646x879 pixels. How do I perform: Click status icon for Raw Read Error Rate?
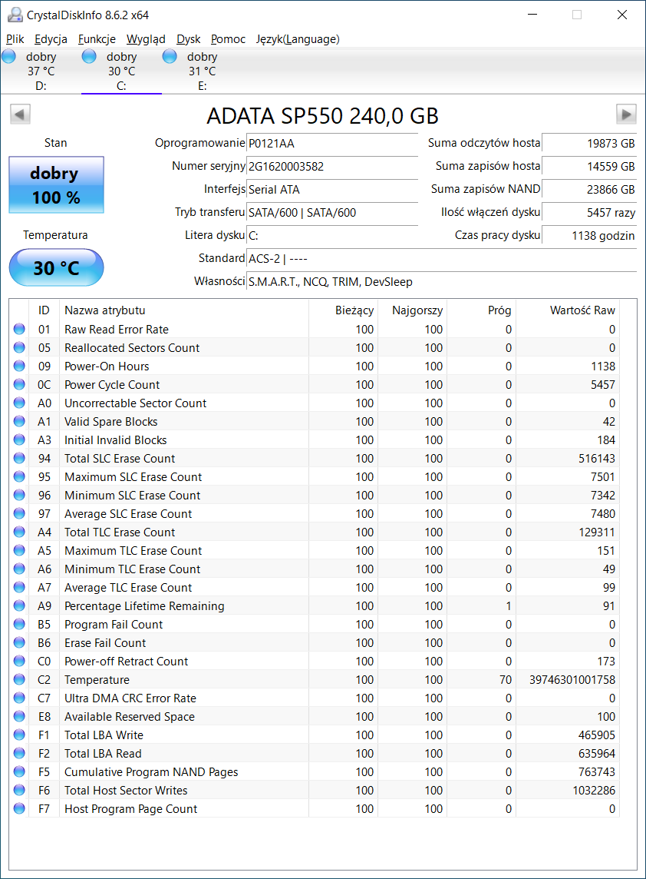pyautogui.click(x=19, y=329)
